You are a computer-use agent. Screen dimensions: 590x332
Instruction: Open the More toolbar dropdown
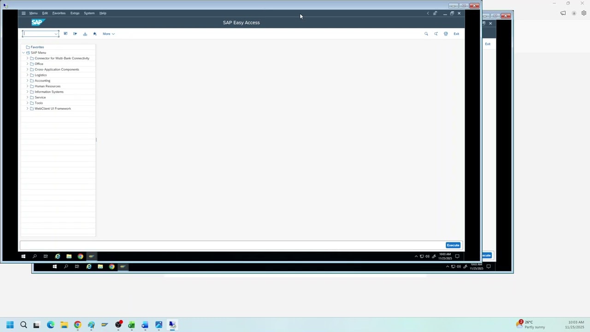(x=108, y=34)
